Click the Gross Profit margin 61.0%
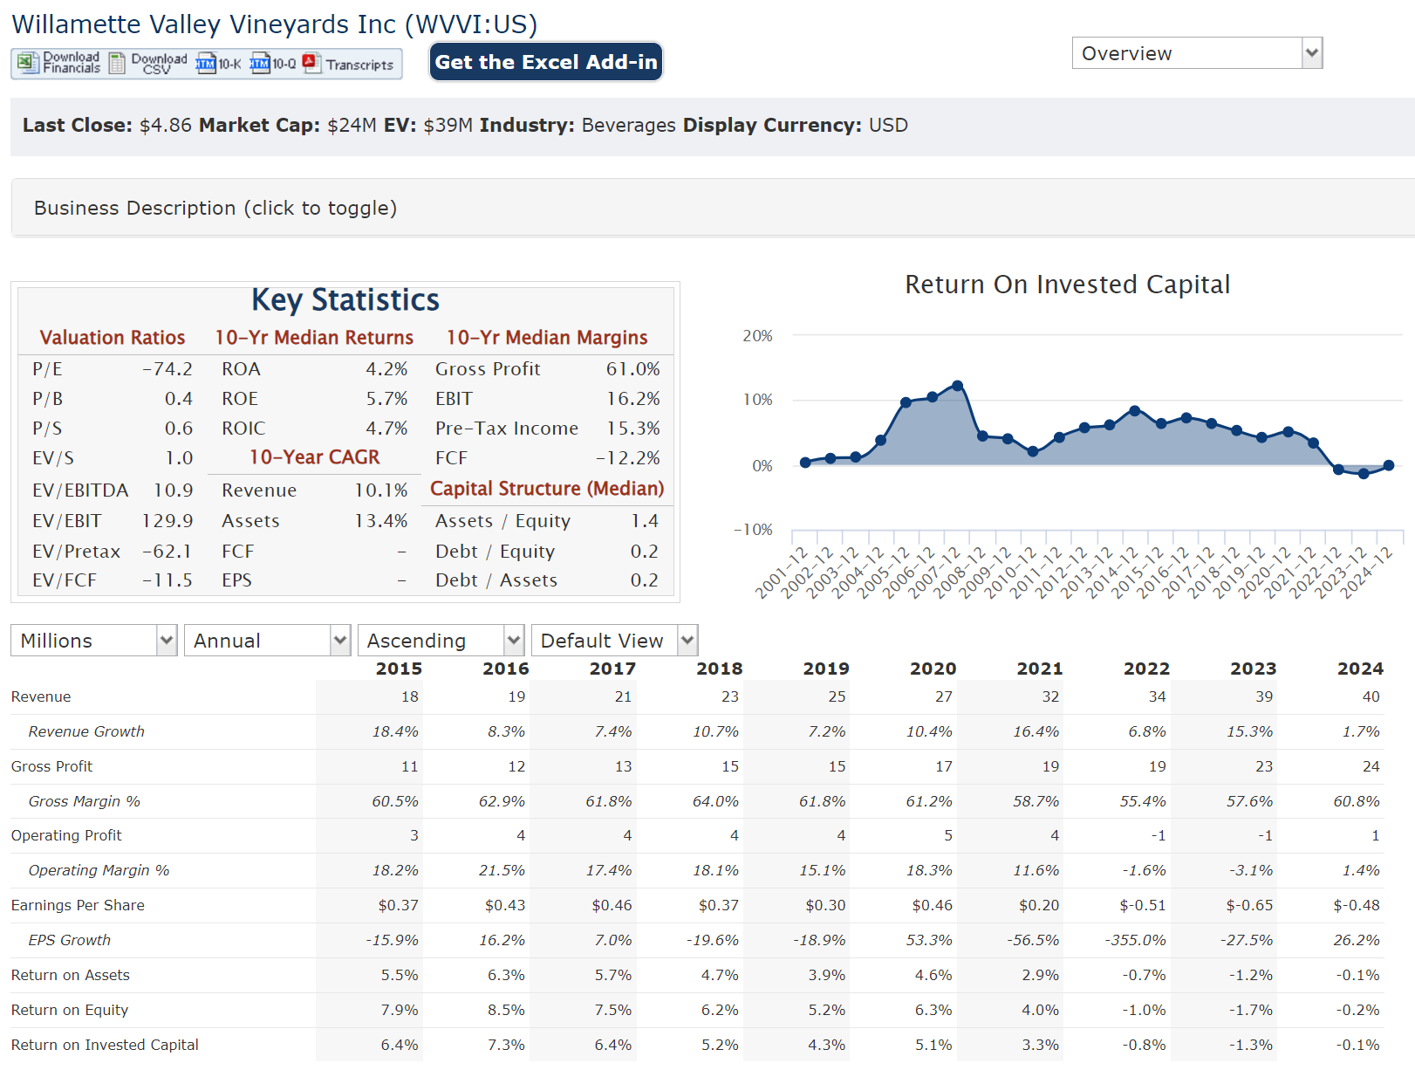1415x1077 pixels. [x=633, y=369]
